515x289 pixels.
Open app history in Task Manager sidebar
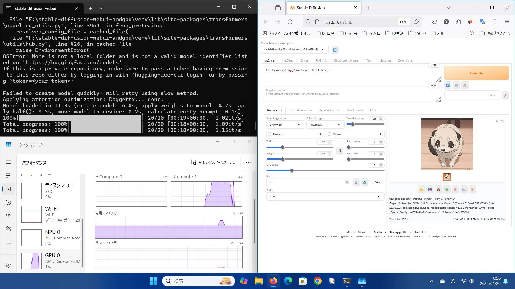[8, 202]
